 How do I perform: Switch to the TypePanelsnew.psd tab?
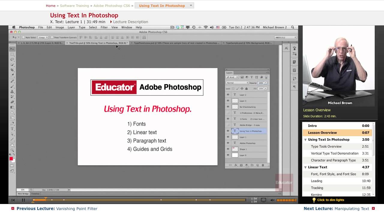(x=176, y=43)
